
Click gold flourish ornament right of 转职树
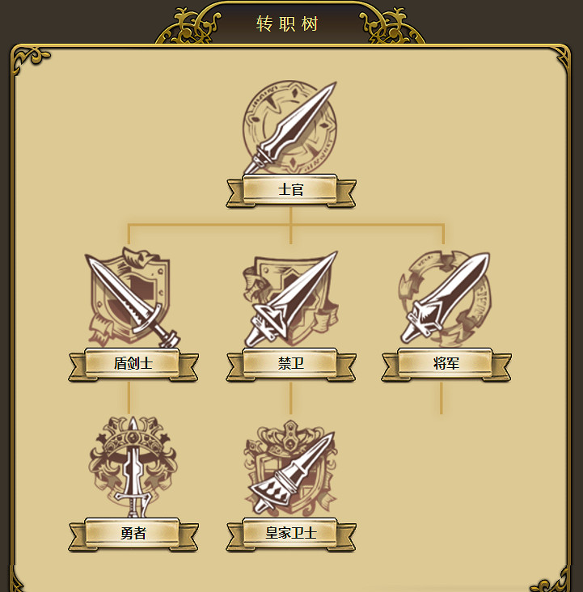[x=392, y=27]
